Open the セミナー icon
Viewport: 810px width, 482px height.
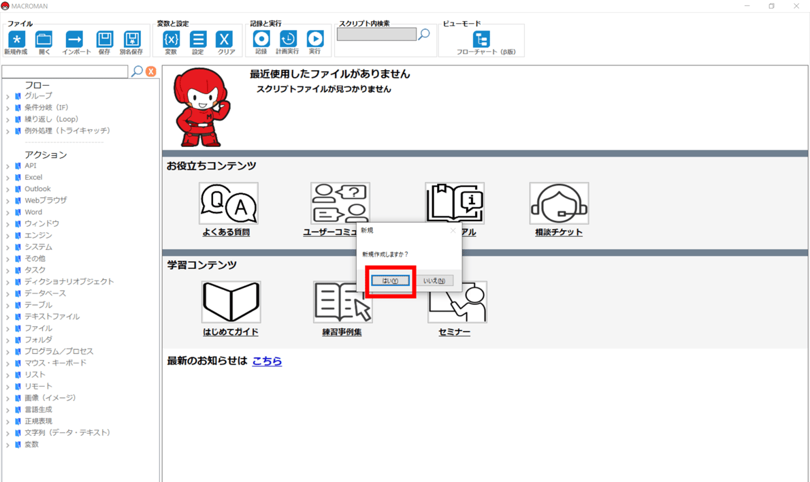click(x=457, y=302)
